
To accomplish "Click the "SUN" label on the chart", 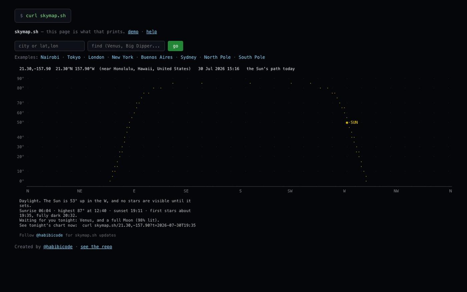I will click(354, 122).
